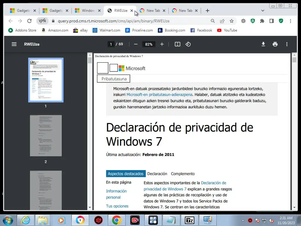Reload the current page

point(29,21)
